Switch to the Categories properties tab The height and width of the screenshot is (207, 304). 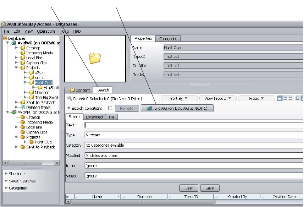168,39
